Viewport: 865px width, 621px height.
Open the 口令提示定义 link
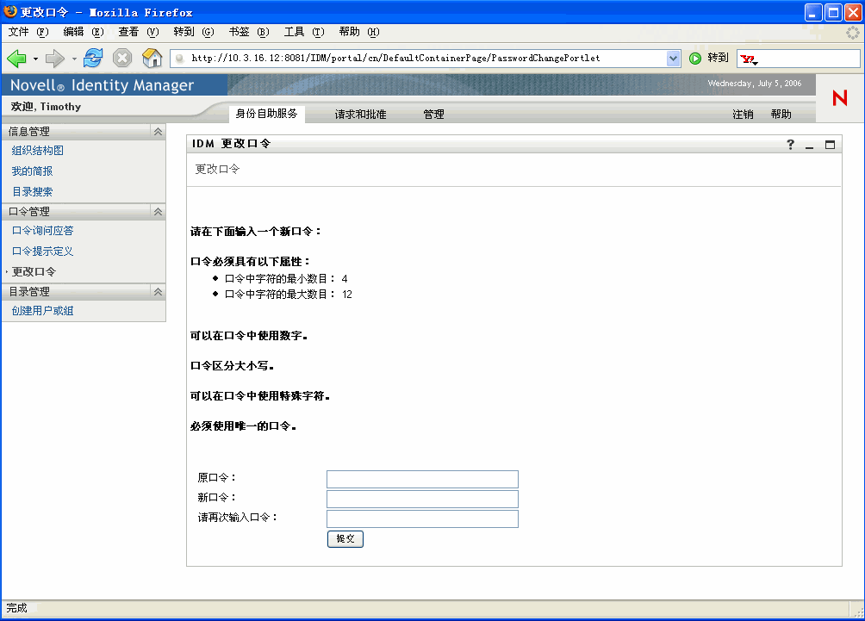(x=42, y=251)
